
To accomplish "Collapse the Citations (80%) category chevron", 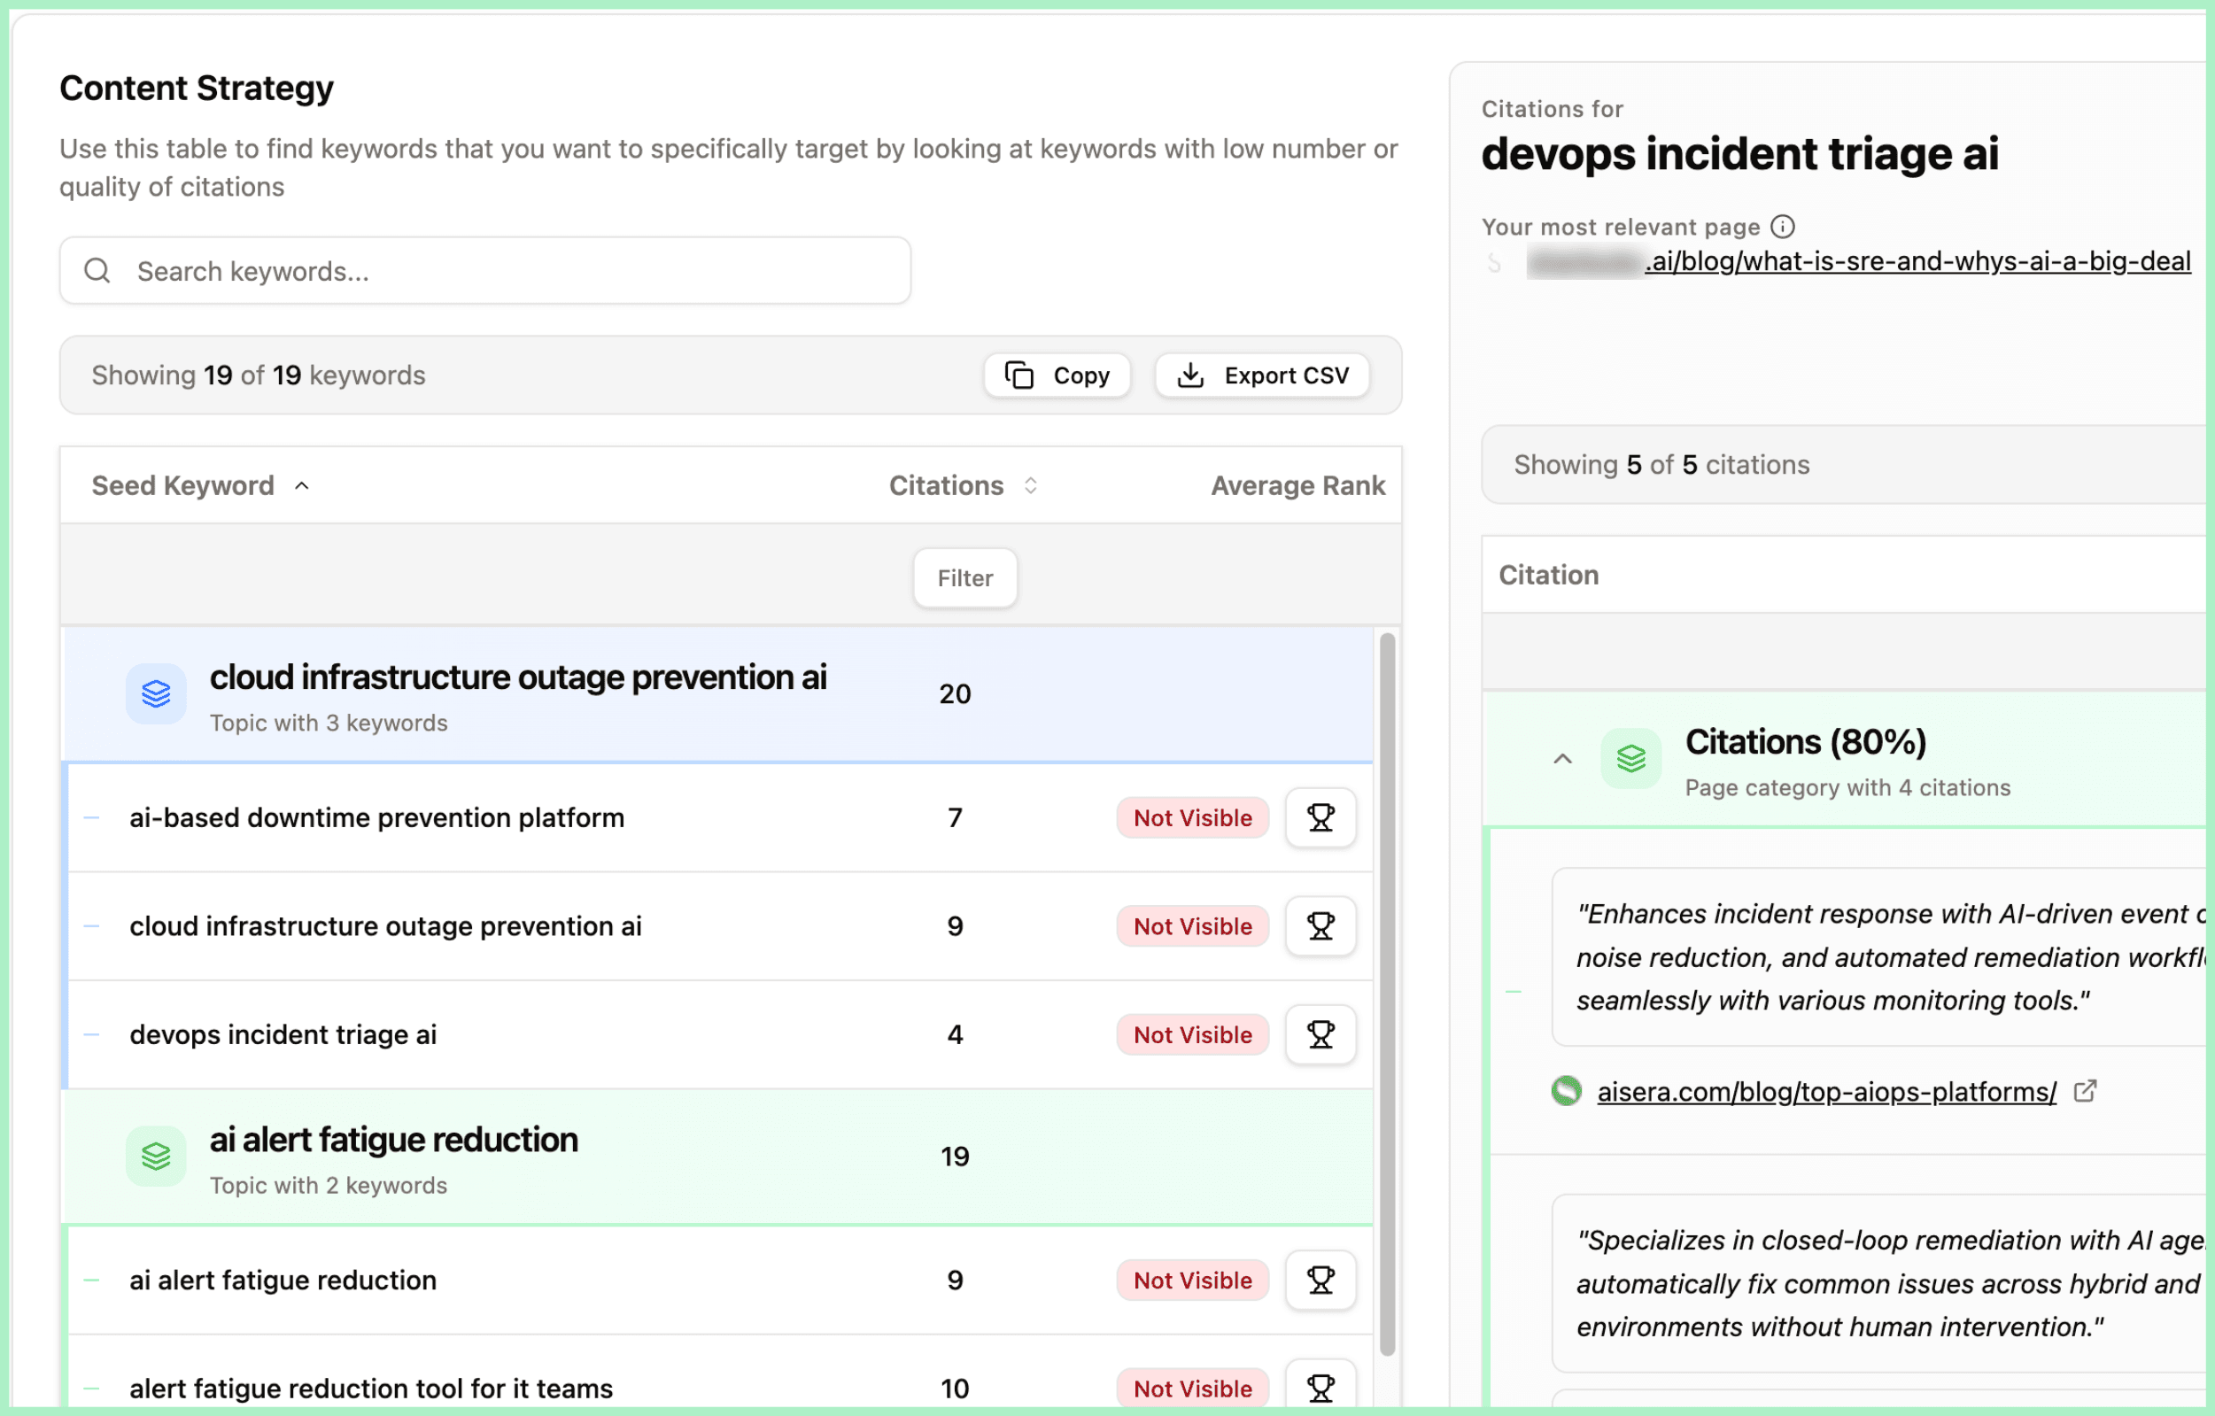I will (1562, 759).
